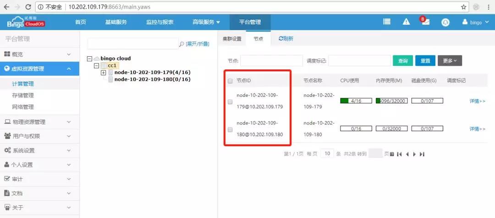The height and width of the screenshot is (218, 495).
Task: Click the green 查询 button
Action: point(403,61)
